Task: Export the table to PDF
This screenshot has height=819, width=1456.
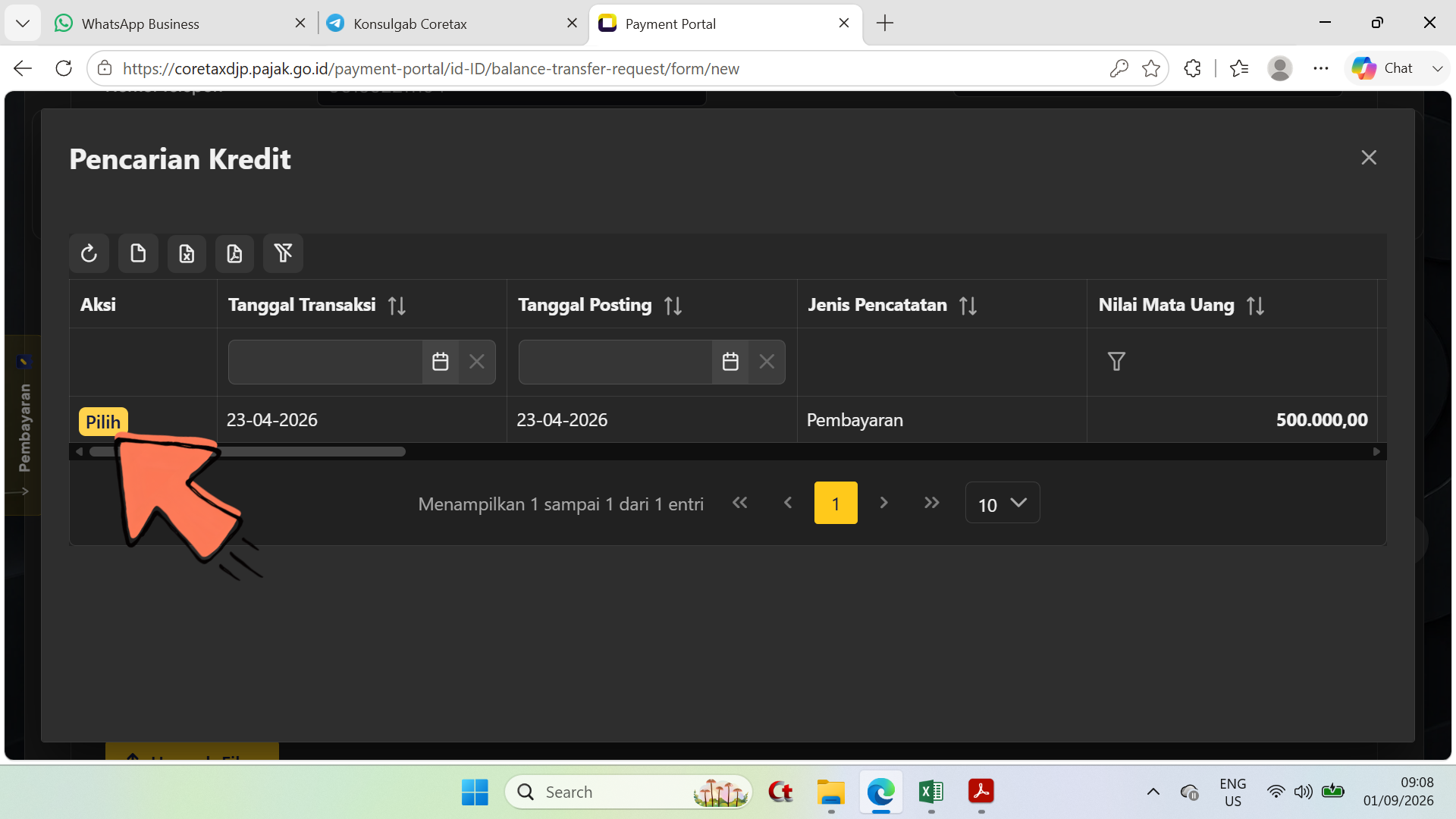Action: pyautogui.click(x=234, y=253)
